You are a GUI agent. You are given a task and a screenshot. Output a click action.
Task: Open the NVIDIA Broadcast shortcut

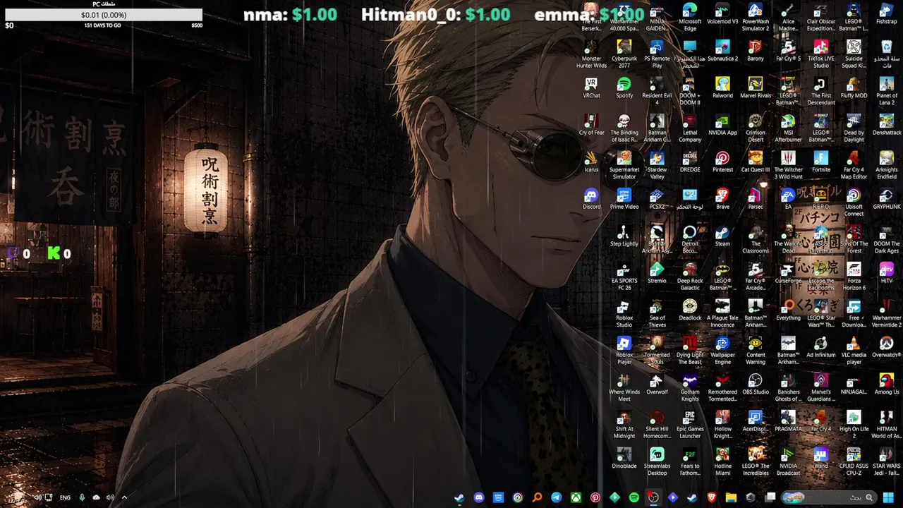[788, 461]
